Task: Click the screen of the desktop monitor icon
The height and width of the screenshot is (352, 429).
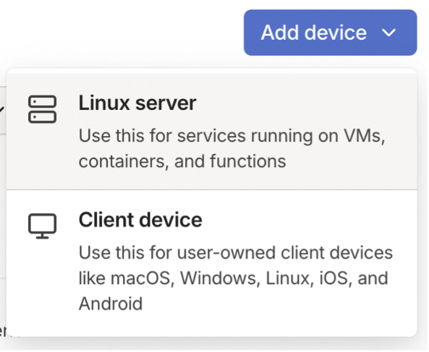Action: (x=42, y=223)
